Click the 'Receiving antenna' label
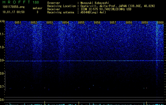This screenshot has width=166, height=105. tap(61, 12)
